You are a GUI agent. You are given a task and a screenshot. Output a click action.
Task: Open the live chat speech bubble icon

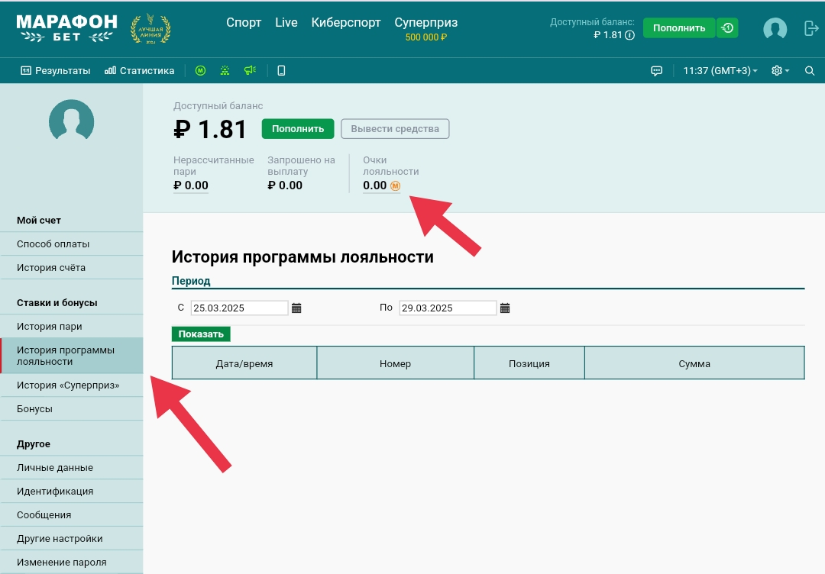coord(656,71)
